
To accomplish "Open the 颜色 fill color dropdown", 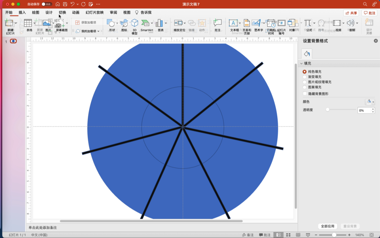I will (x=370, y=102).
